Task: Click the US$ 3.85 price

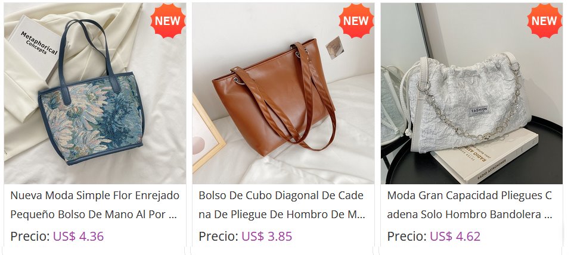Action: click(x=266, y=237)
